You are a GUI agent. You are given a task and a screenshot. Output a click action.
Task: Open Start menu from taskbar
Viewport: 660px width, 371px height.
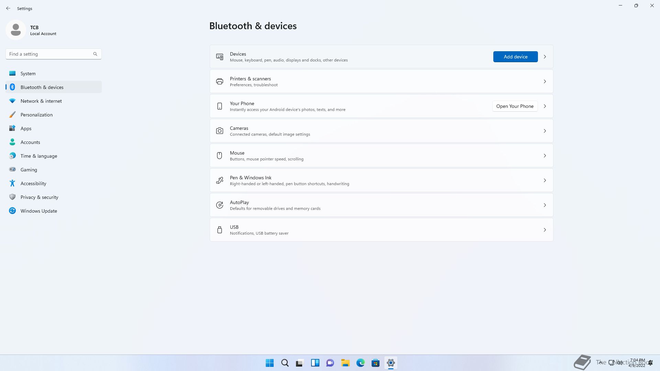tap(270, 363)
